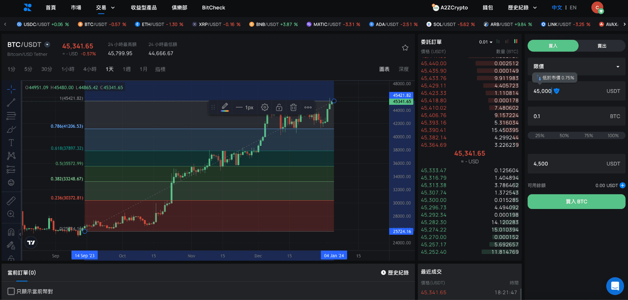Select the trend line drawing tool
The width and height of the screenshot is (628, 300).
click(x=11, y=102)
